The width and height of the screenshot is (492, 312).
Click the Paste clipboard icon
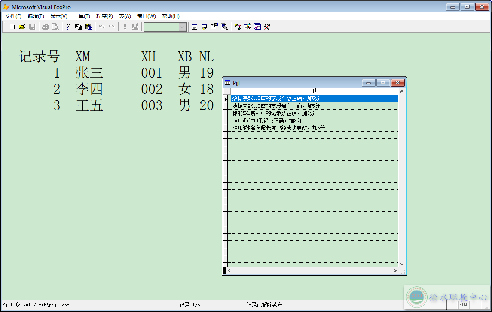coord(89,27)
